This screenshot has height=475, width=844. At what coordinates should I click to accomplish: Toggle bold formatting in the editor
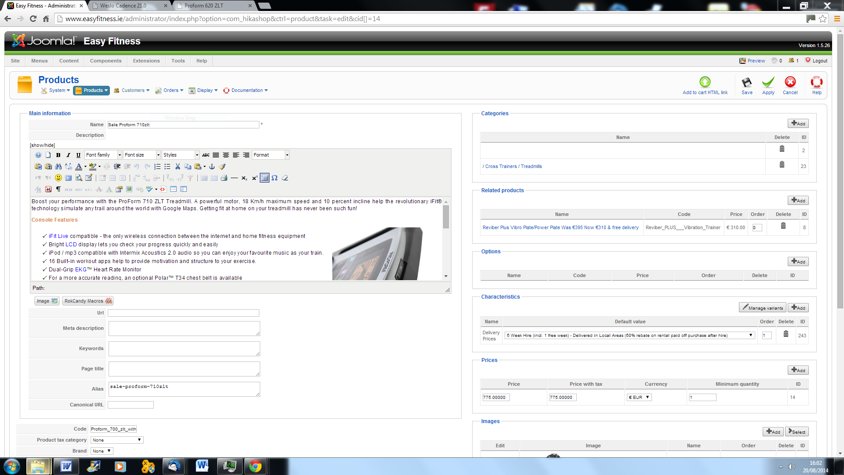click(58, 155)
